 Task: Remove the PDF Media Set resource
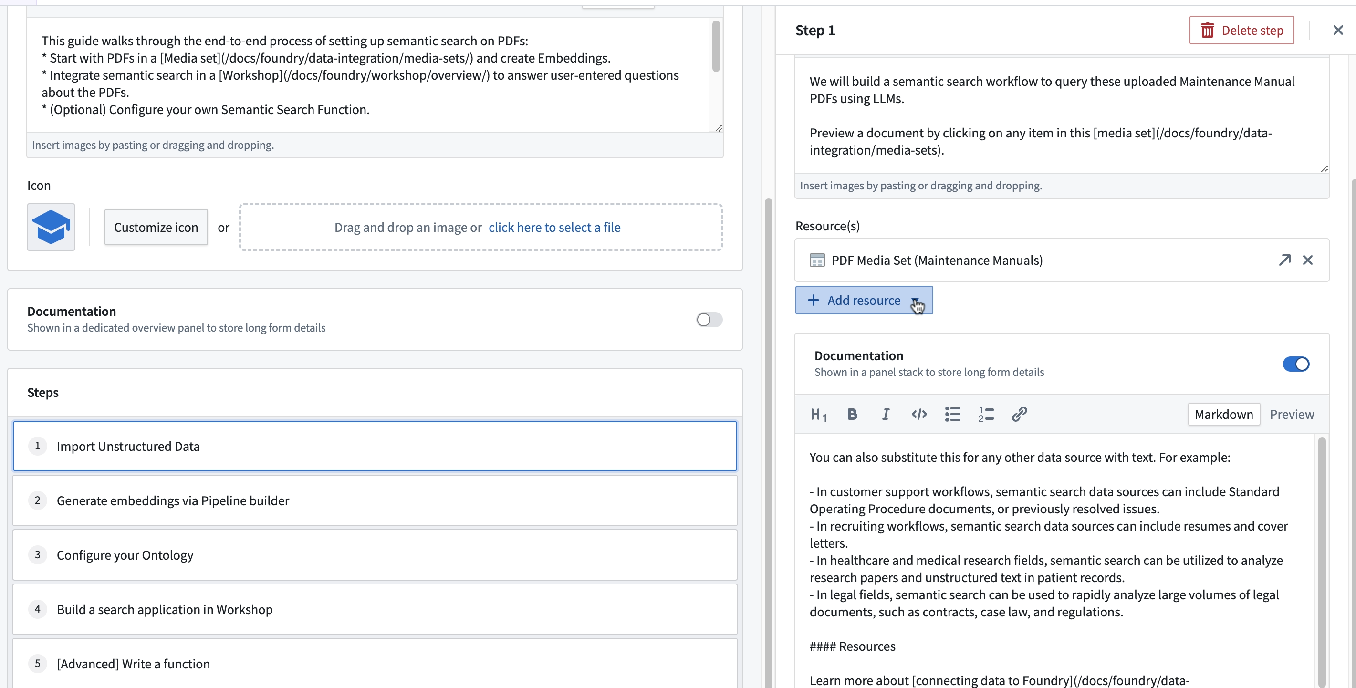(1307, 260)
